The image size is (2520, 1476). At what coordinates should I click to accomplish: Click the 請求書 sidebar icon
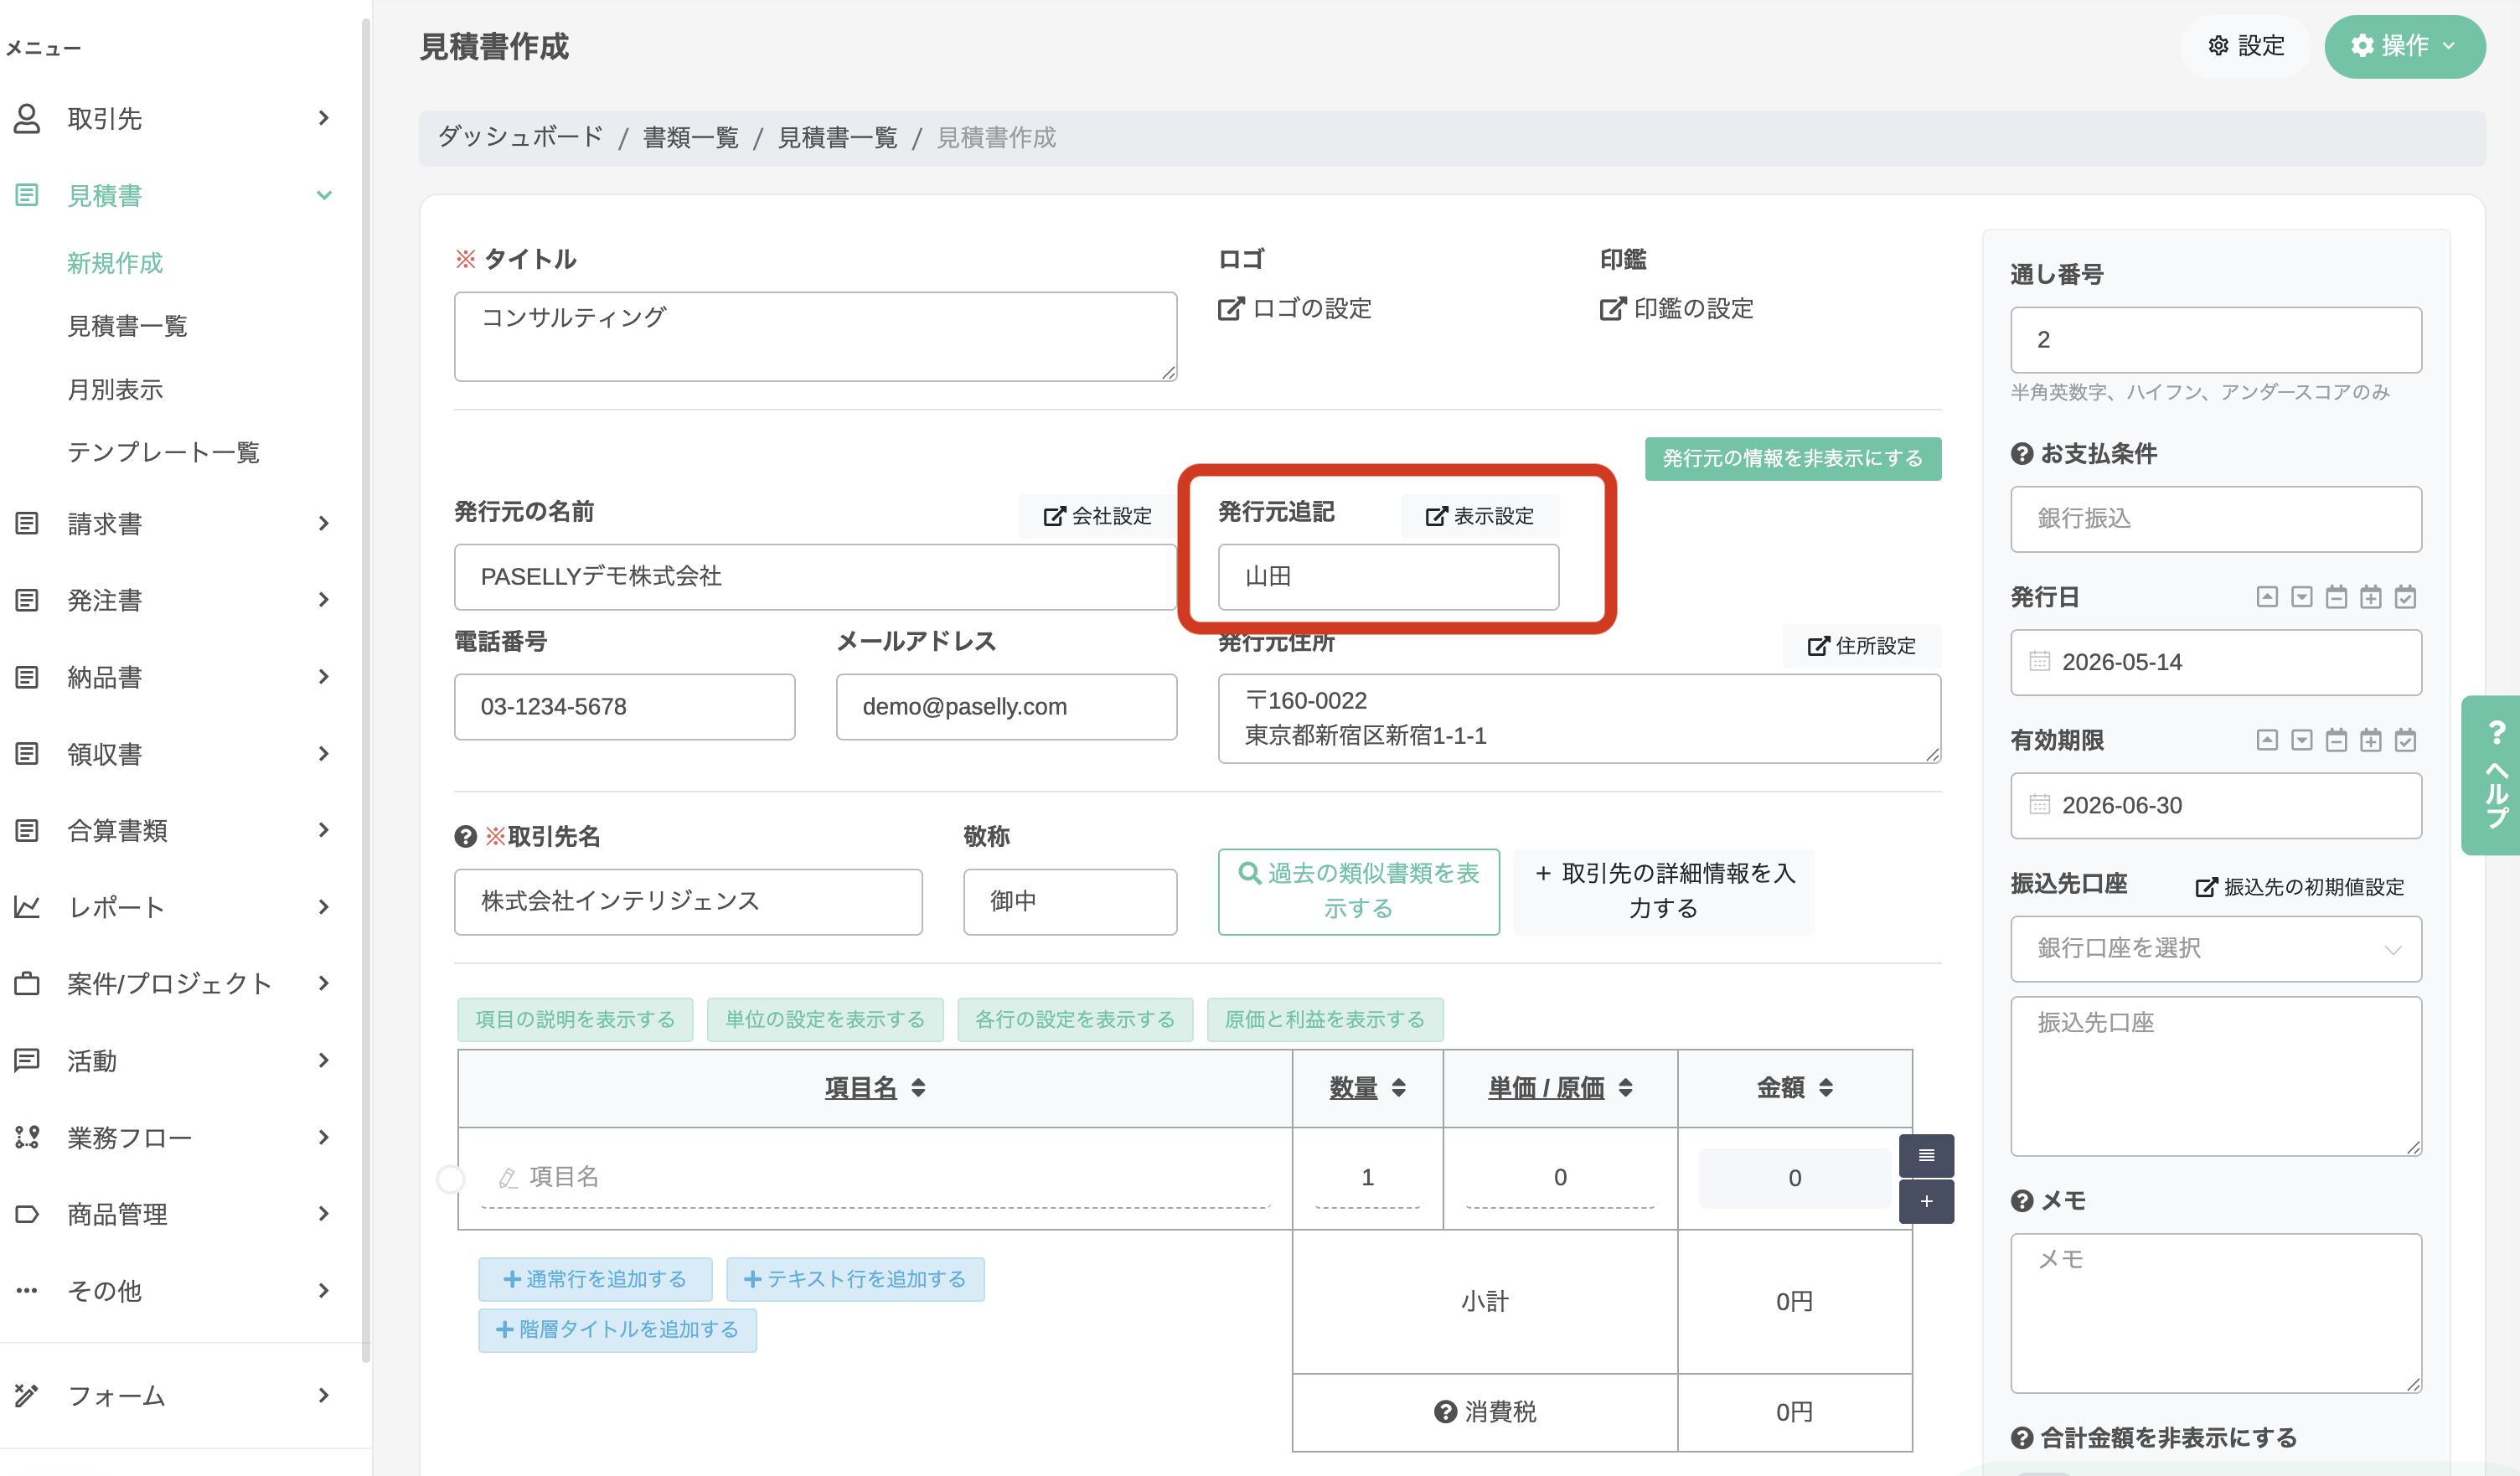click(x=27, y=523)
